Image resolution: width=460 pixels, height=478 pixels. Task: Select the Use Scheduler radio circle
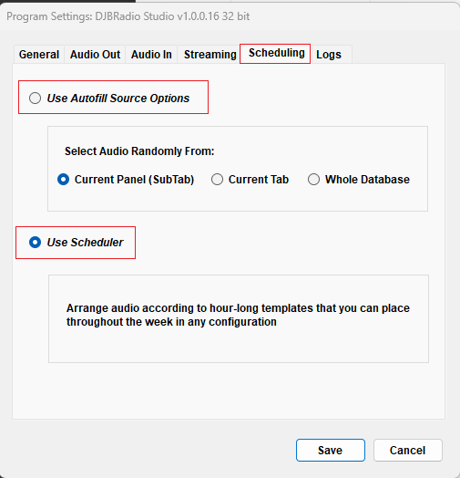click(35, 243)
